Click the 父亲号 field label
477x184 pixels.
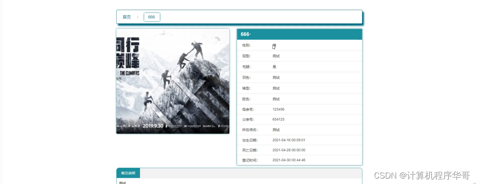[x=248, y=119]
